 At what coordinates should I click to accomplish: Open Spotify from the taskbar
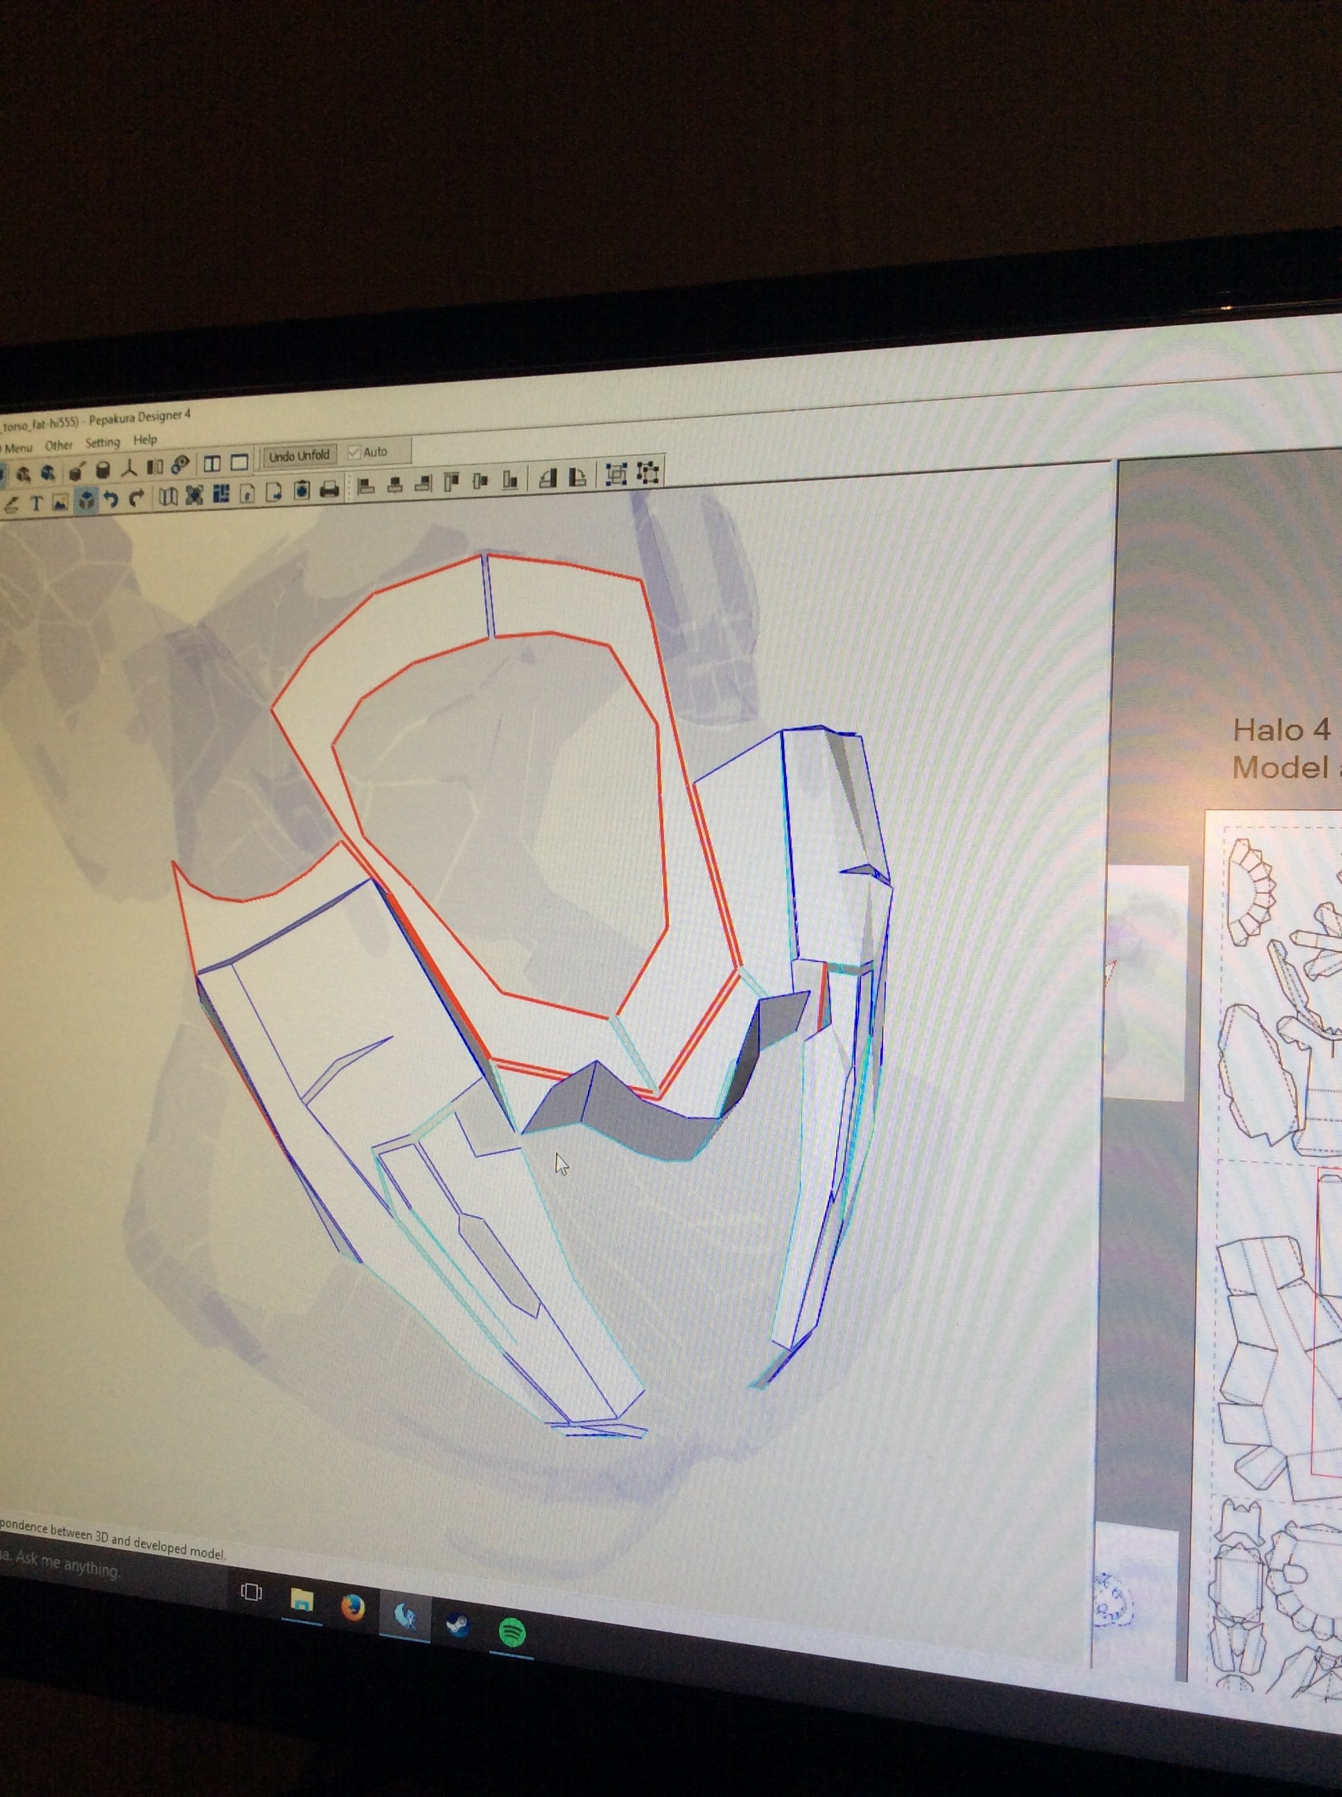(511, 1631)
